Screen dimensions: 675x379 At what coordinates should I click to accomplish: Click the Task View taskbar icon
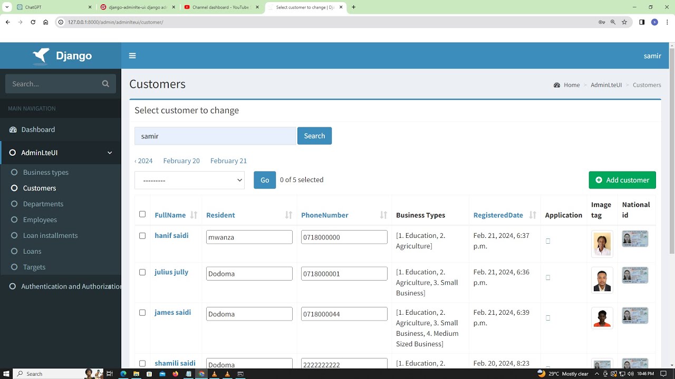point(110,374)
